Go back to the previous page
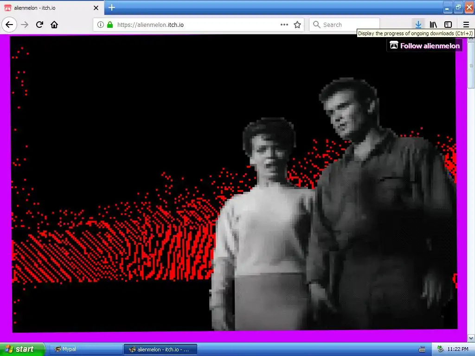Image resolution: width=475 pixels, height=356 pixels. coord(9,25)
